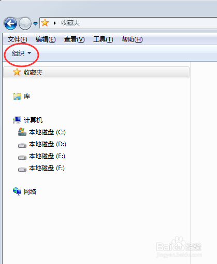Select 收藏夹 in the navigation pane

point(96,72)
